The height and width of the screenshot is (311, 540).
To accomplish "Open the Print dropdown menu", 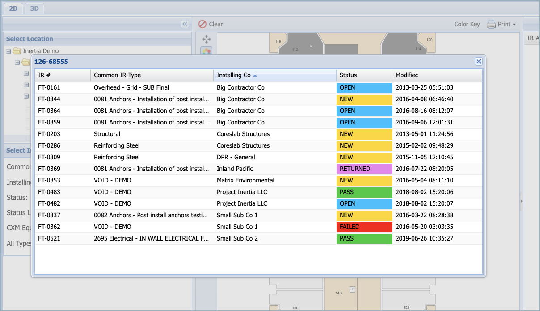I will [x=501, y=24].
